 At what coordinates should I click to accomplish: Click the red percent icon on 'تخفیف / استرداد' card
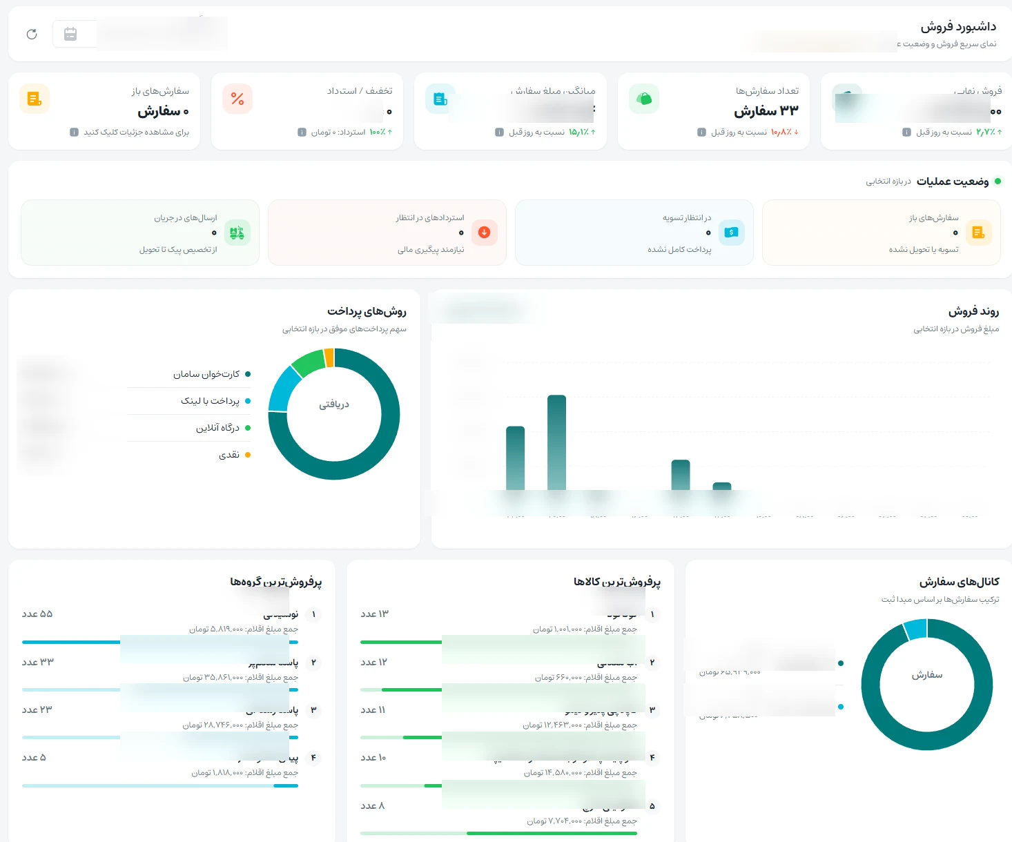click(237, 99)
